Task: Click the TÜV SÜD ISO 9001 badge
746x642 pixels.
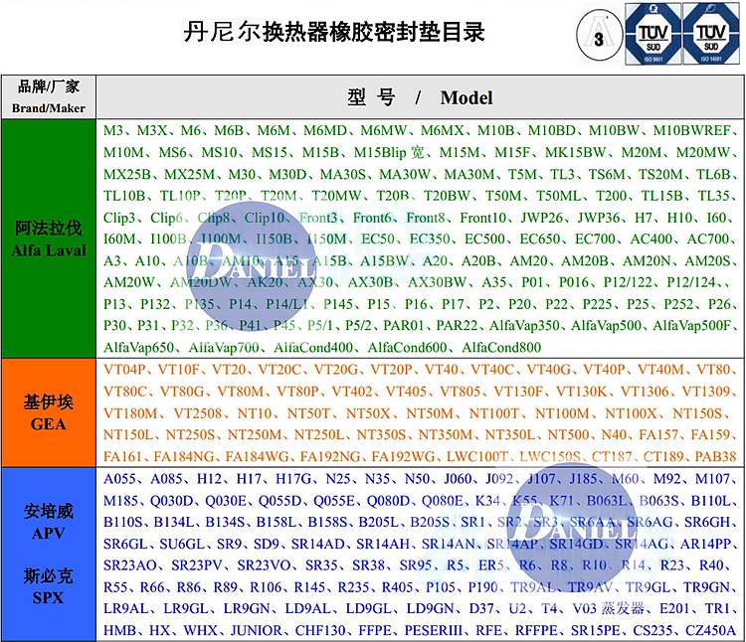Action: tap(653, 33)
